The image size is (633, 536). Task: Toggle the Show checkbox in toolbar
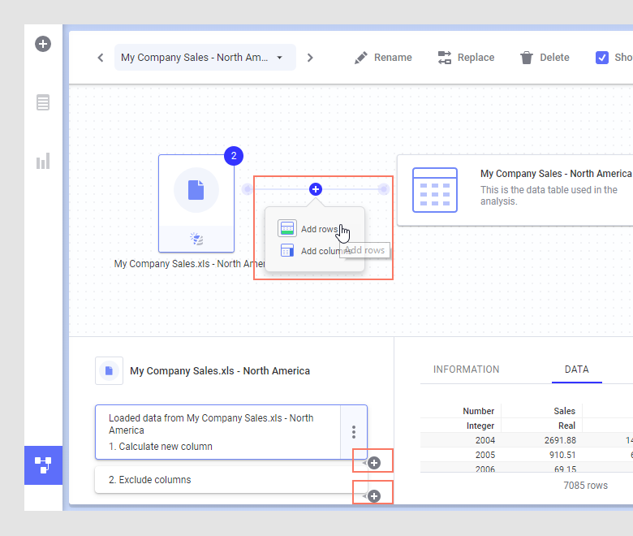point(602,58)
